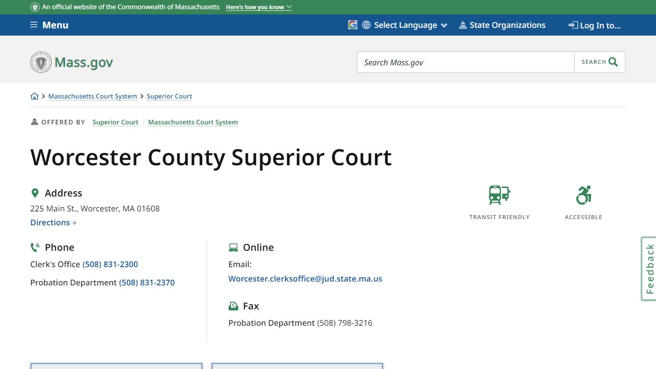
Task: Open the Directions link
Action: click(53, 222)
